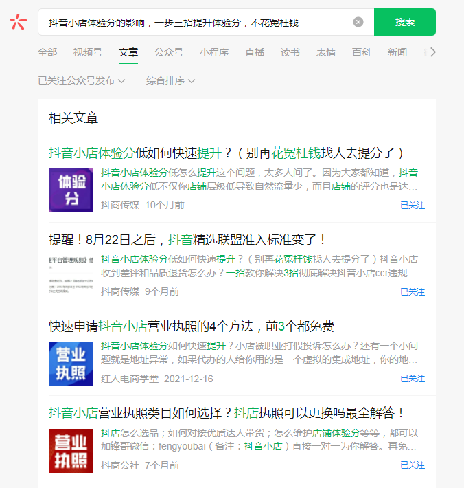The height and width of the screenshot is (488, 464).
Task: Open the 表情 tab
Action: click(326, 52)
